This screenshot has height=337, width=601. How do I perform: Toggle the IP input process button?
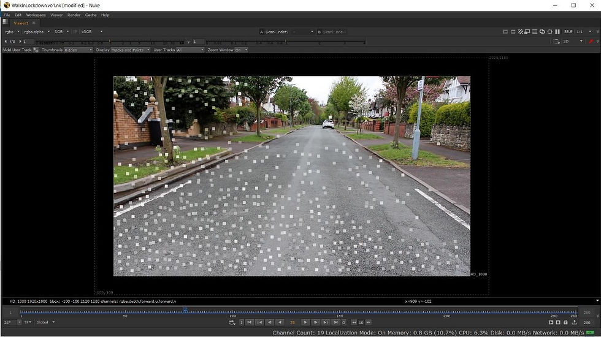pos(75,32)
